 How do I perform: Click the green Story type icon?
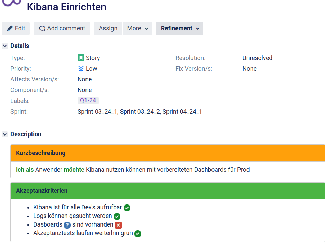click(81, 58)
